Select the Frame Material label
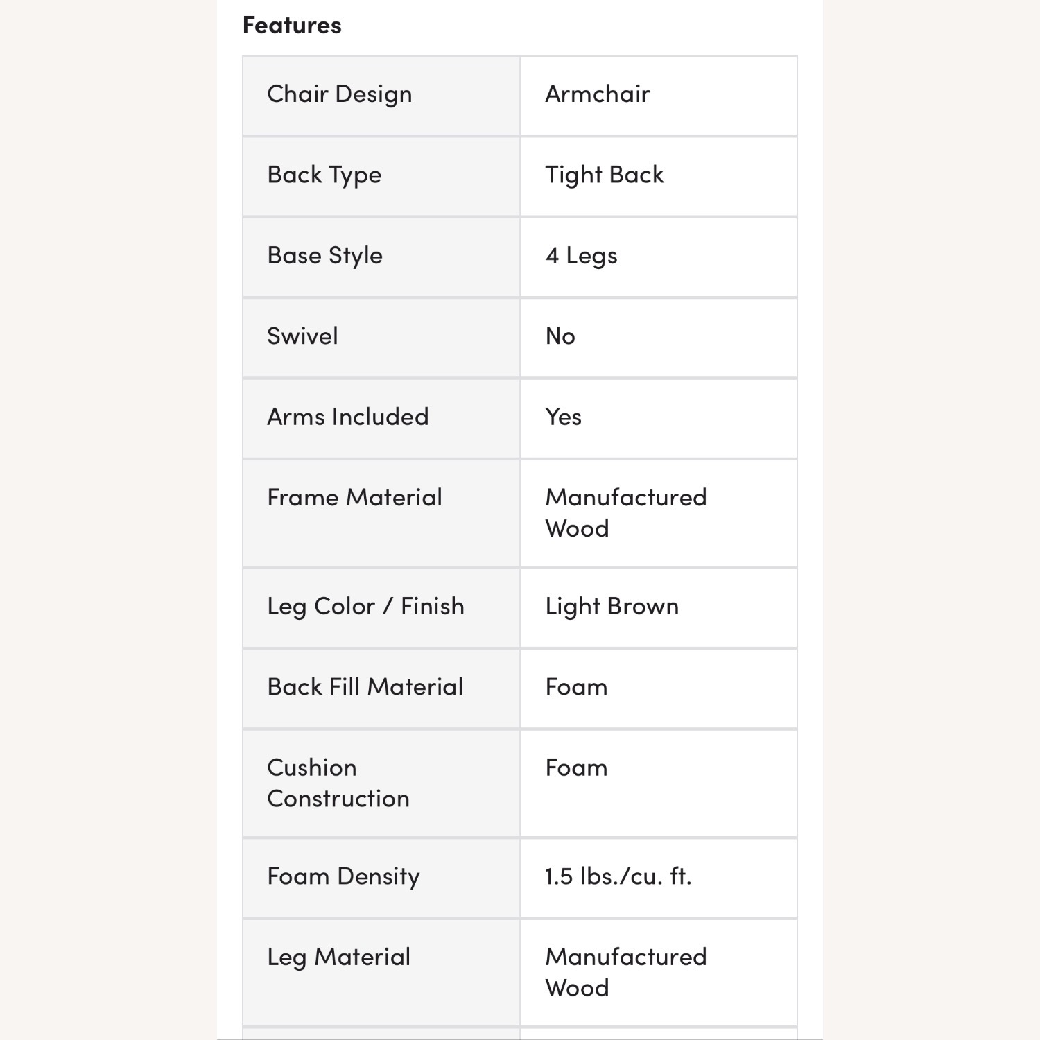 355,498
